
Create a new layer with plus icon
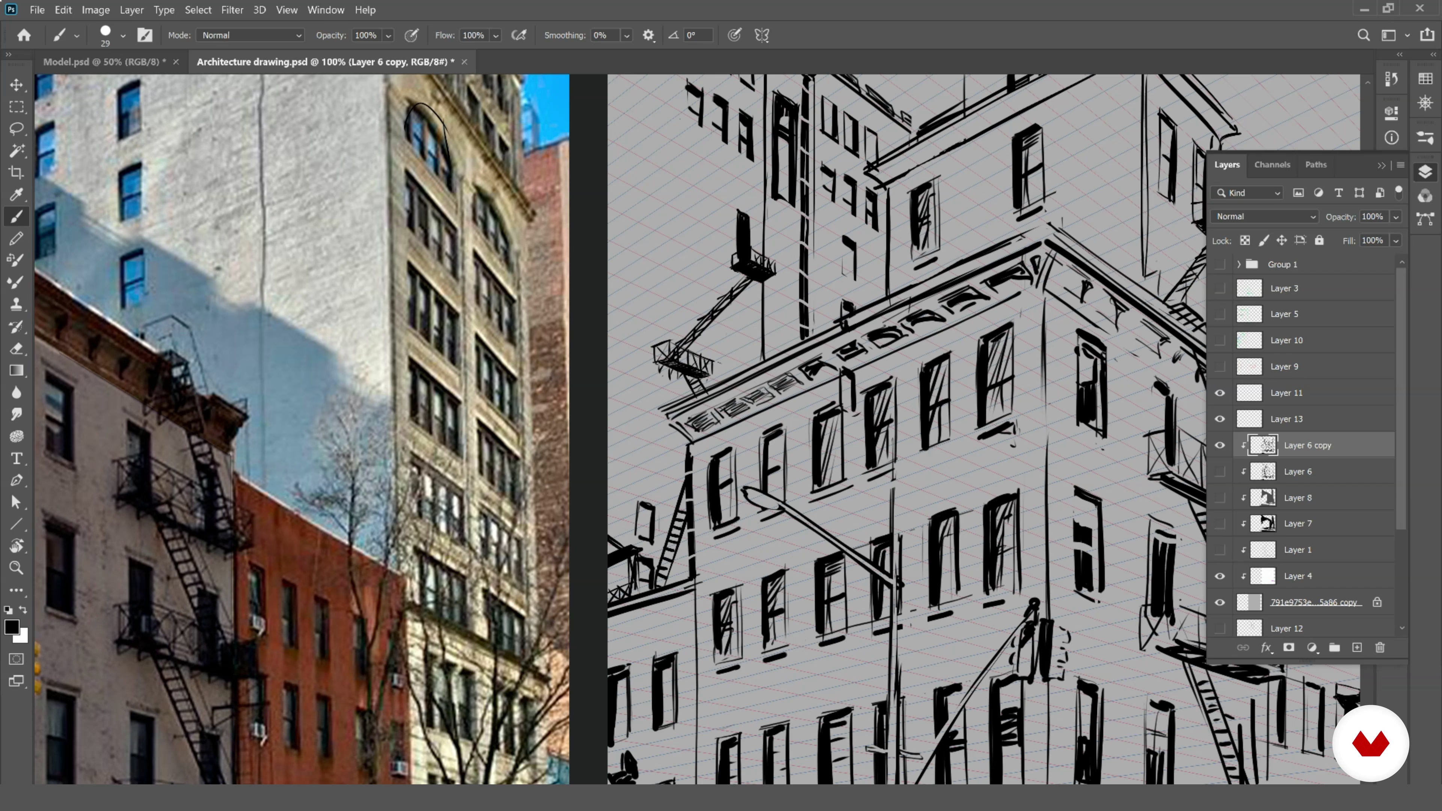(1357, 648)
